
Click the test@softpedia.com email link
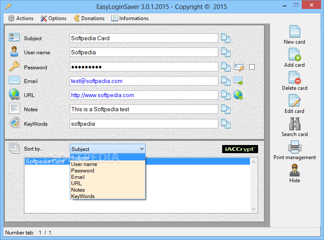click(97, 81)
